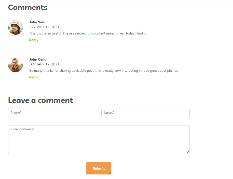Image resolution: width=233 pixels, height=179 pixels.
Task: Click John Cena's comment text about guest posts
Action: tap(104, 71)
